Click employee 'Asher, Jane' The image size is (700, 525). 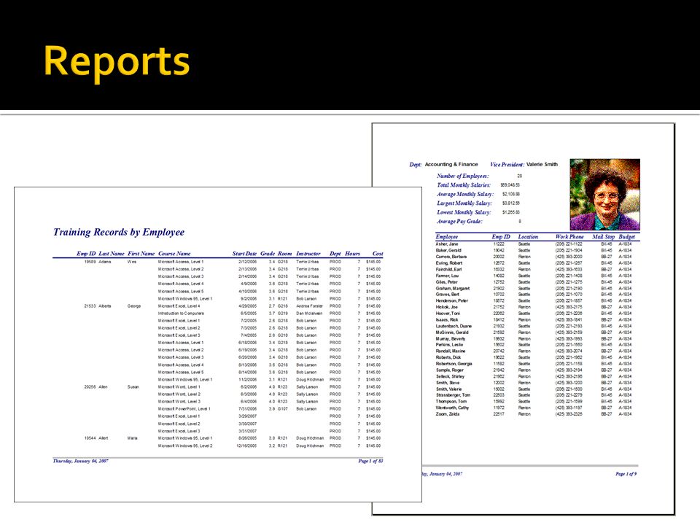click(447, 244)
